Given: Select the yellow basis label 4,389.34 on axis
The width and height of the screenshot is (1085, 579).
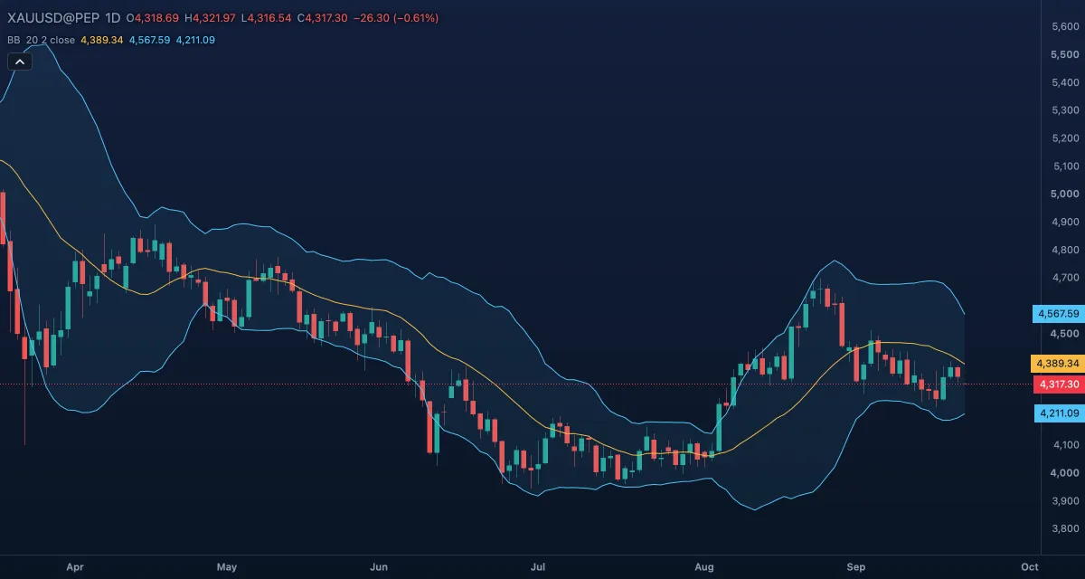Looking at the screenshot, I should [1059, 364].
